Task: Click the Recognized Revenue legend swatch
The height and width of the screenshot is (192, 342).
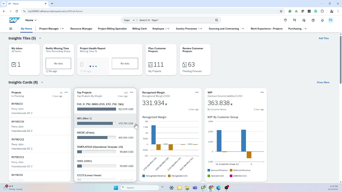Action: [x=144, y=176]
